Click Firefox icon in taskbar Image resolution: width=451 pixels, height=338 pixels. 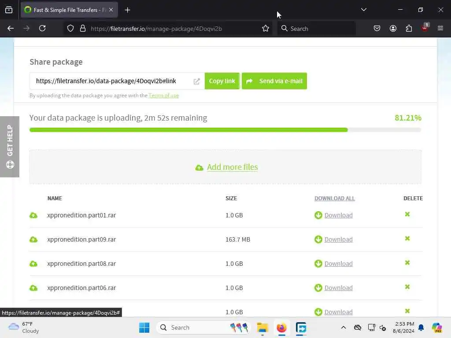pos(281,327)
